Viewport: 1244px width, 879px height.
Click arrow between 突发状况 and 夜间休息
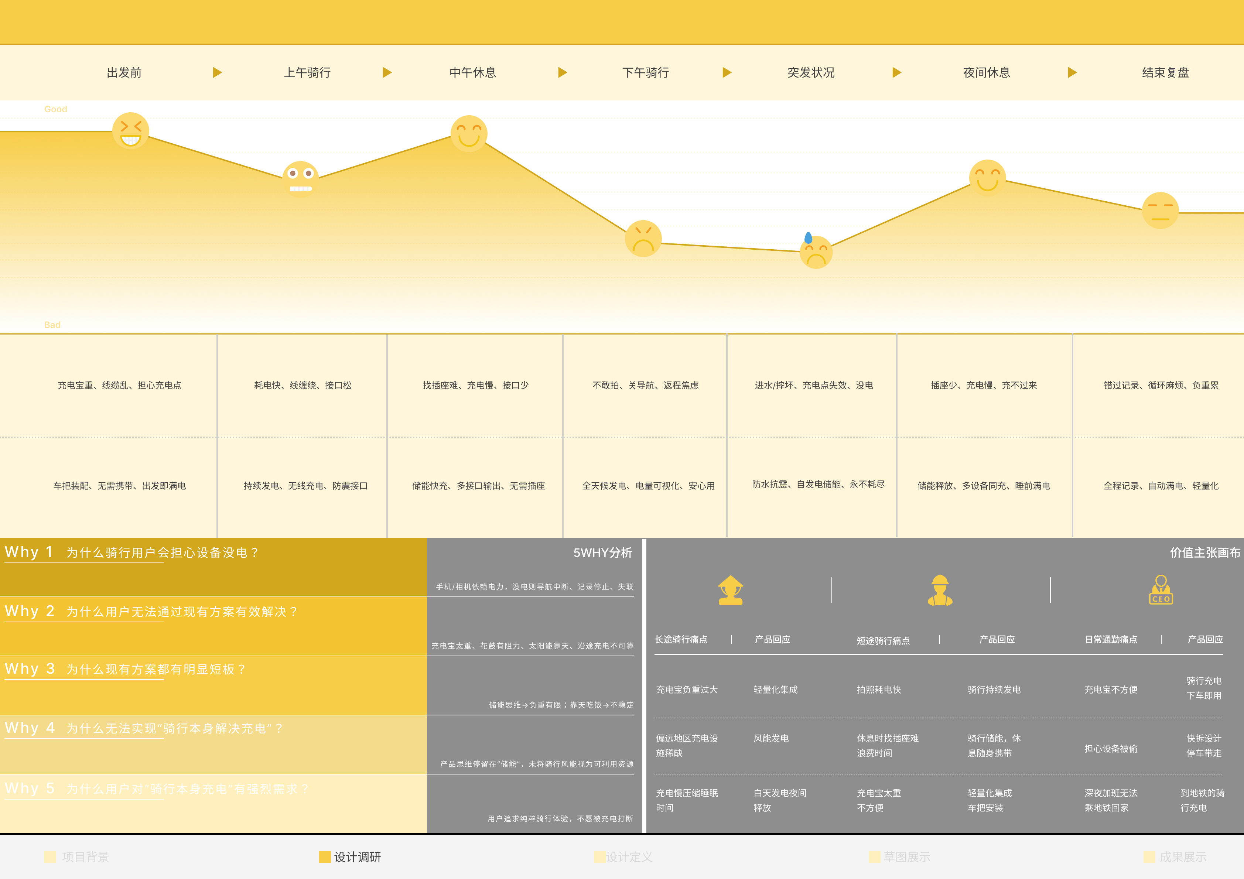(897, 73)
